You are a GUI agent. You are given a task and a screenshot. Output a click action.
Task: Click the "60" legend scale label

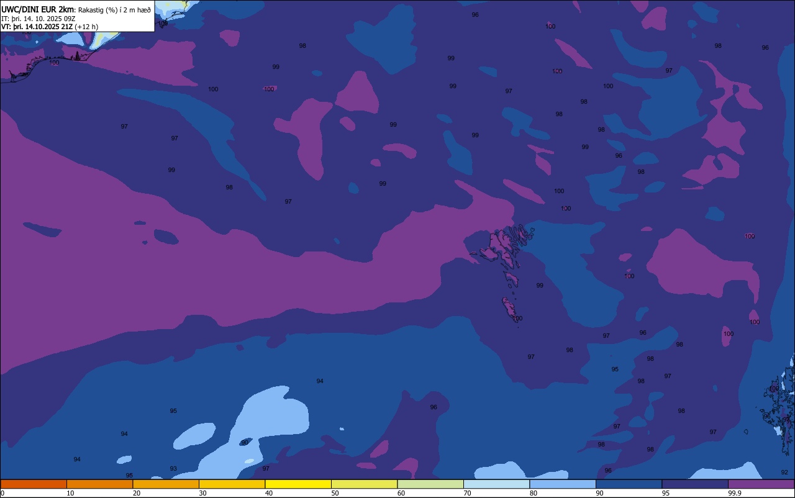(401, 493)
